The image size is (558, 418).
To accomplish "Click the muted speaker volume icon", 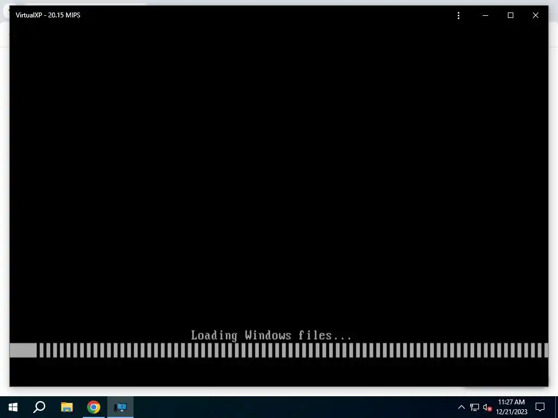I will click(487, 407).
